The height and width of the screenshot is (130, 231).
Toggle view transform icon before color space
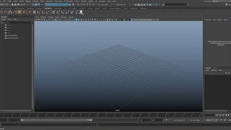tap(132, 19)
